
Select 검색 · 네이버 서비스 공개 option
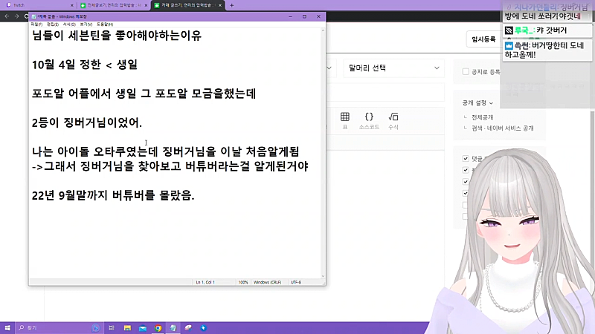[x=503, y=128]
